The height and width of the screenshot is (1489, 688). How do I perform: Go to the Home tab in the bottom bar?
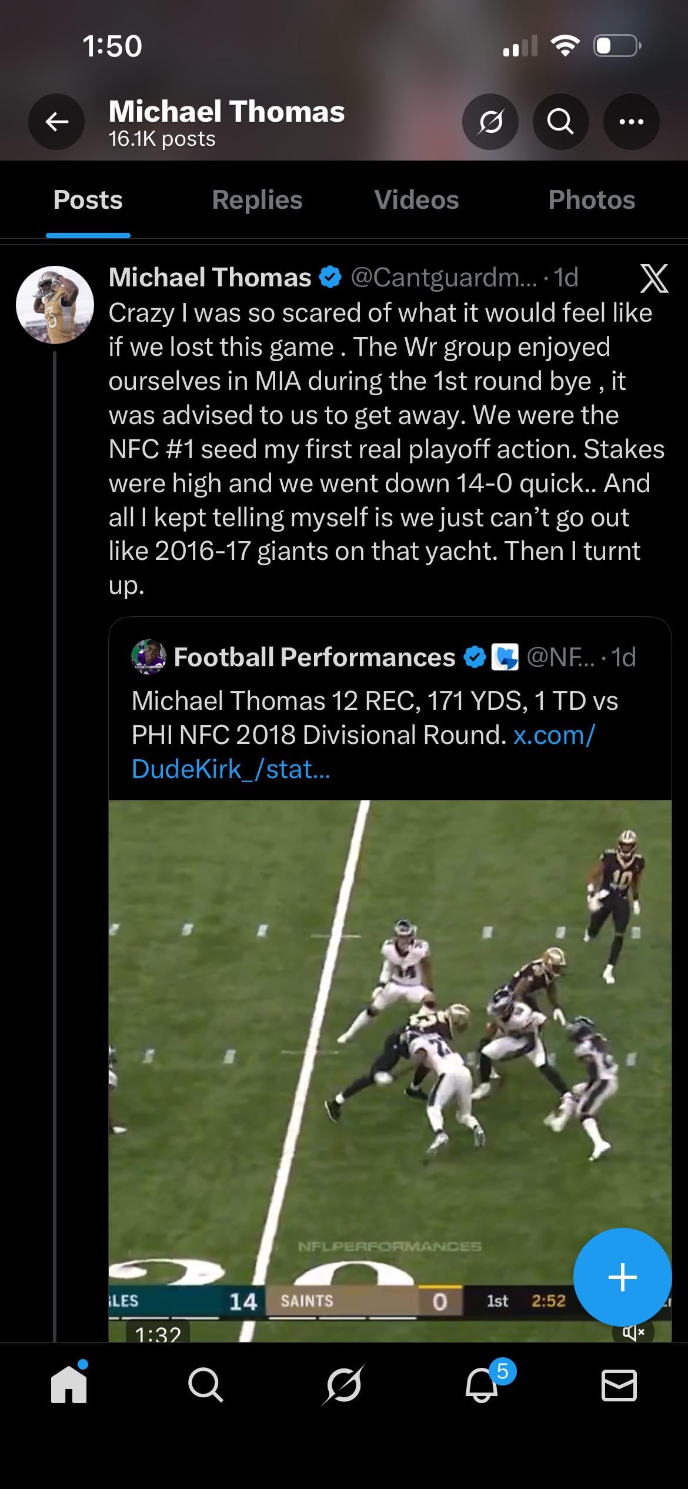tap(69, 1384)
